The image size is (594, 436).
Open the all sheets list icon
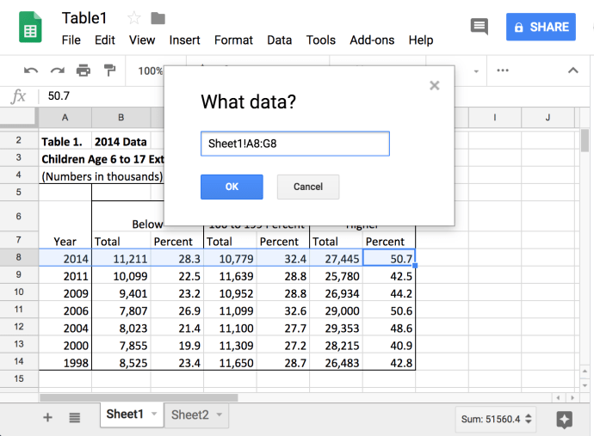[x=75, y=418]
